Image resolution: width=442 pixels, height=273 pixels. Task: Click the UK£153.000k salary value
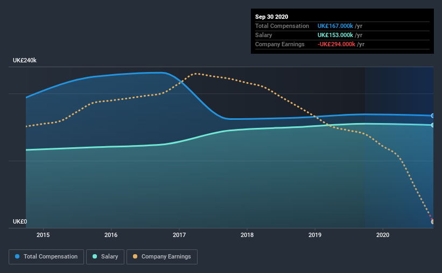[x=335, y=35]
